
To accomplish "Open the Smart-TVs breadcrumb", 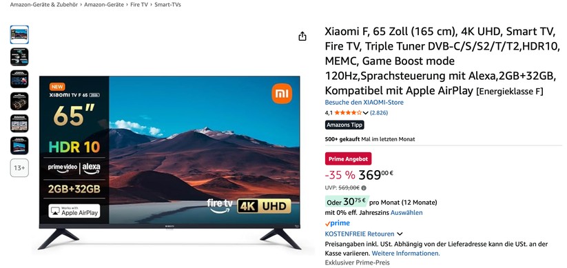I will [167, 5].
